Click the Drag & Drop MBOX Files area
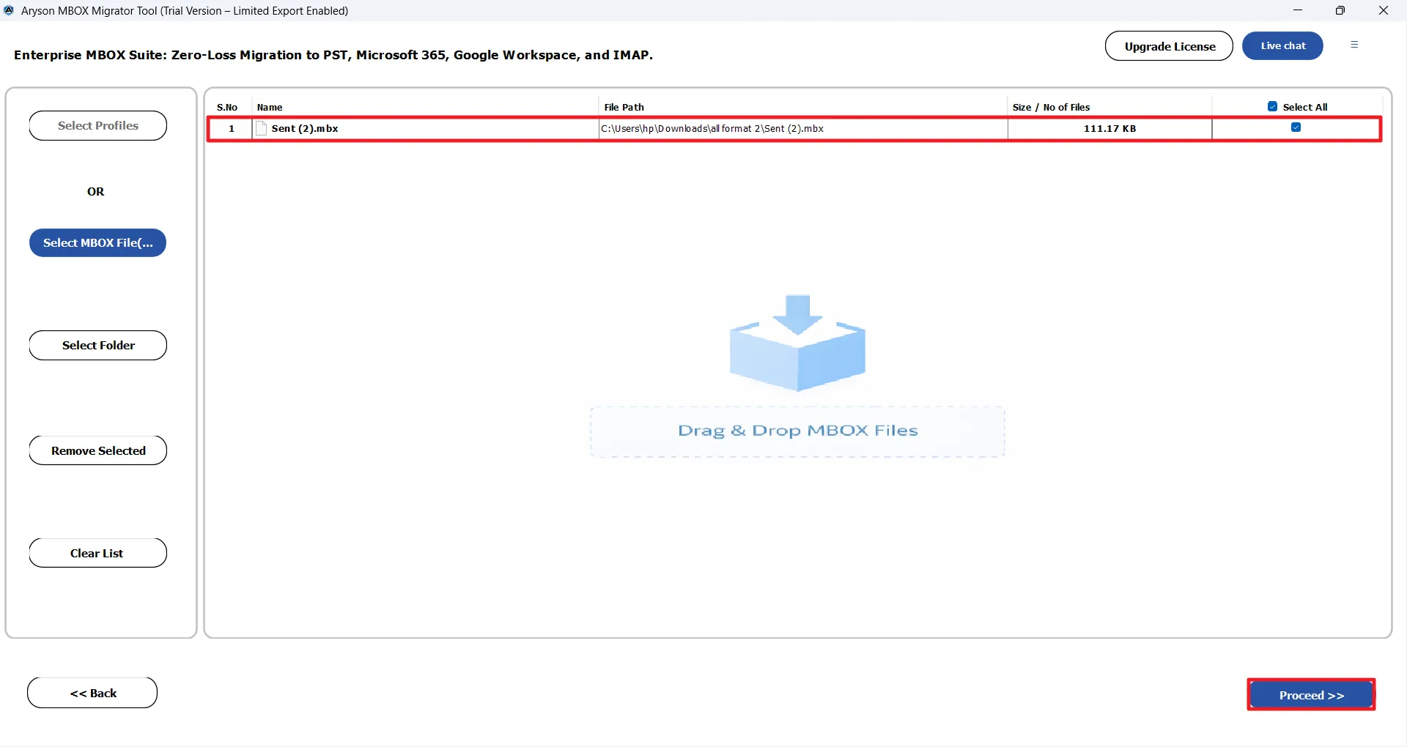The image size is (1407, 747). pyautogui.click(x=797, y=431)
